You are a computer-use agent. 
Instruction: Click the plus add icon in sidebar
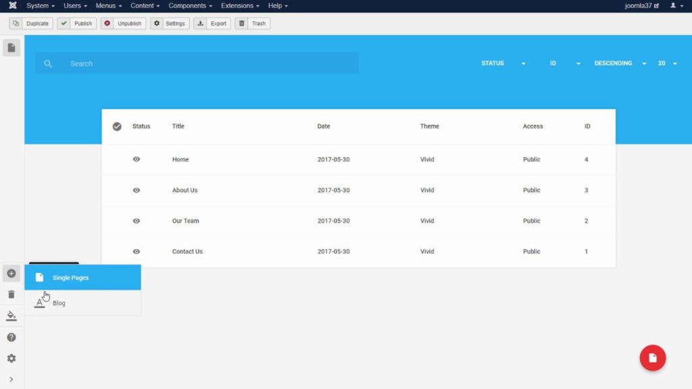(11, 274)
